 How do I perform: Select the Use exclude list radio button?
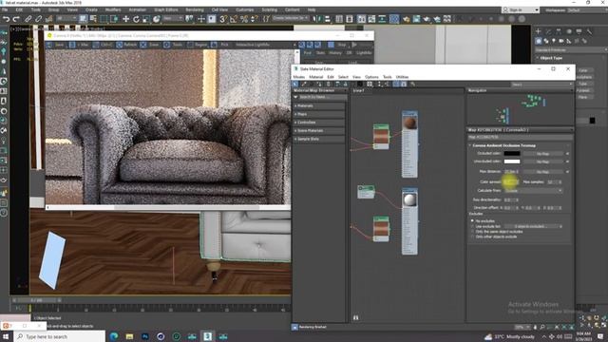472,226
